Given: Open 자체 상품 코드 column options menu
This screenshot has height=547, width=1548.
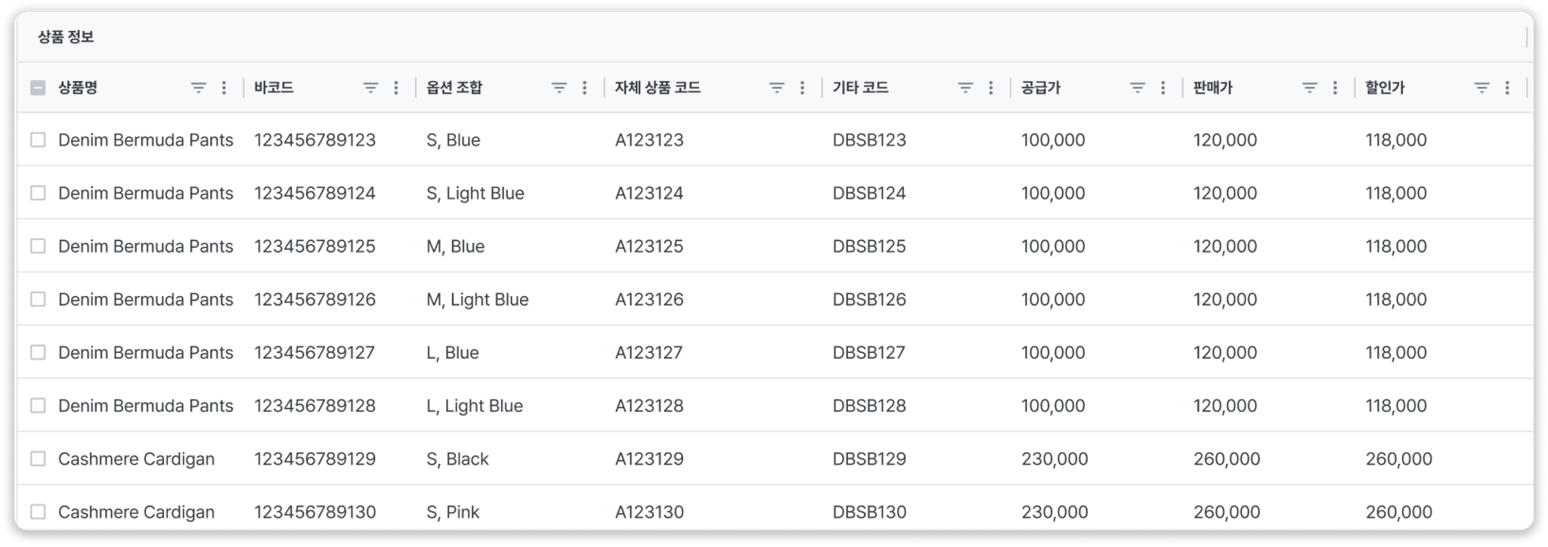Looking at the screenshot, I should click(802, 88).
